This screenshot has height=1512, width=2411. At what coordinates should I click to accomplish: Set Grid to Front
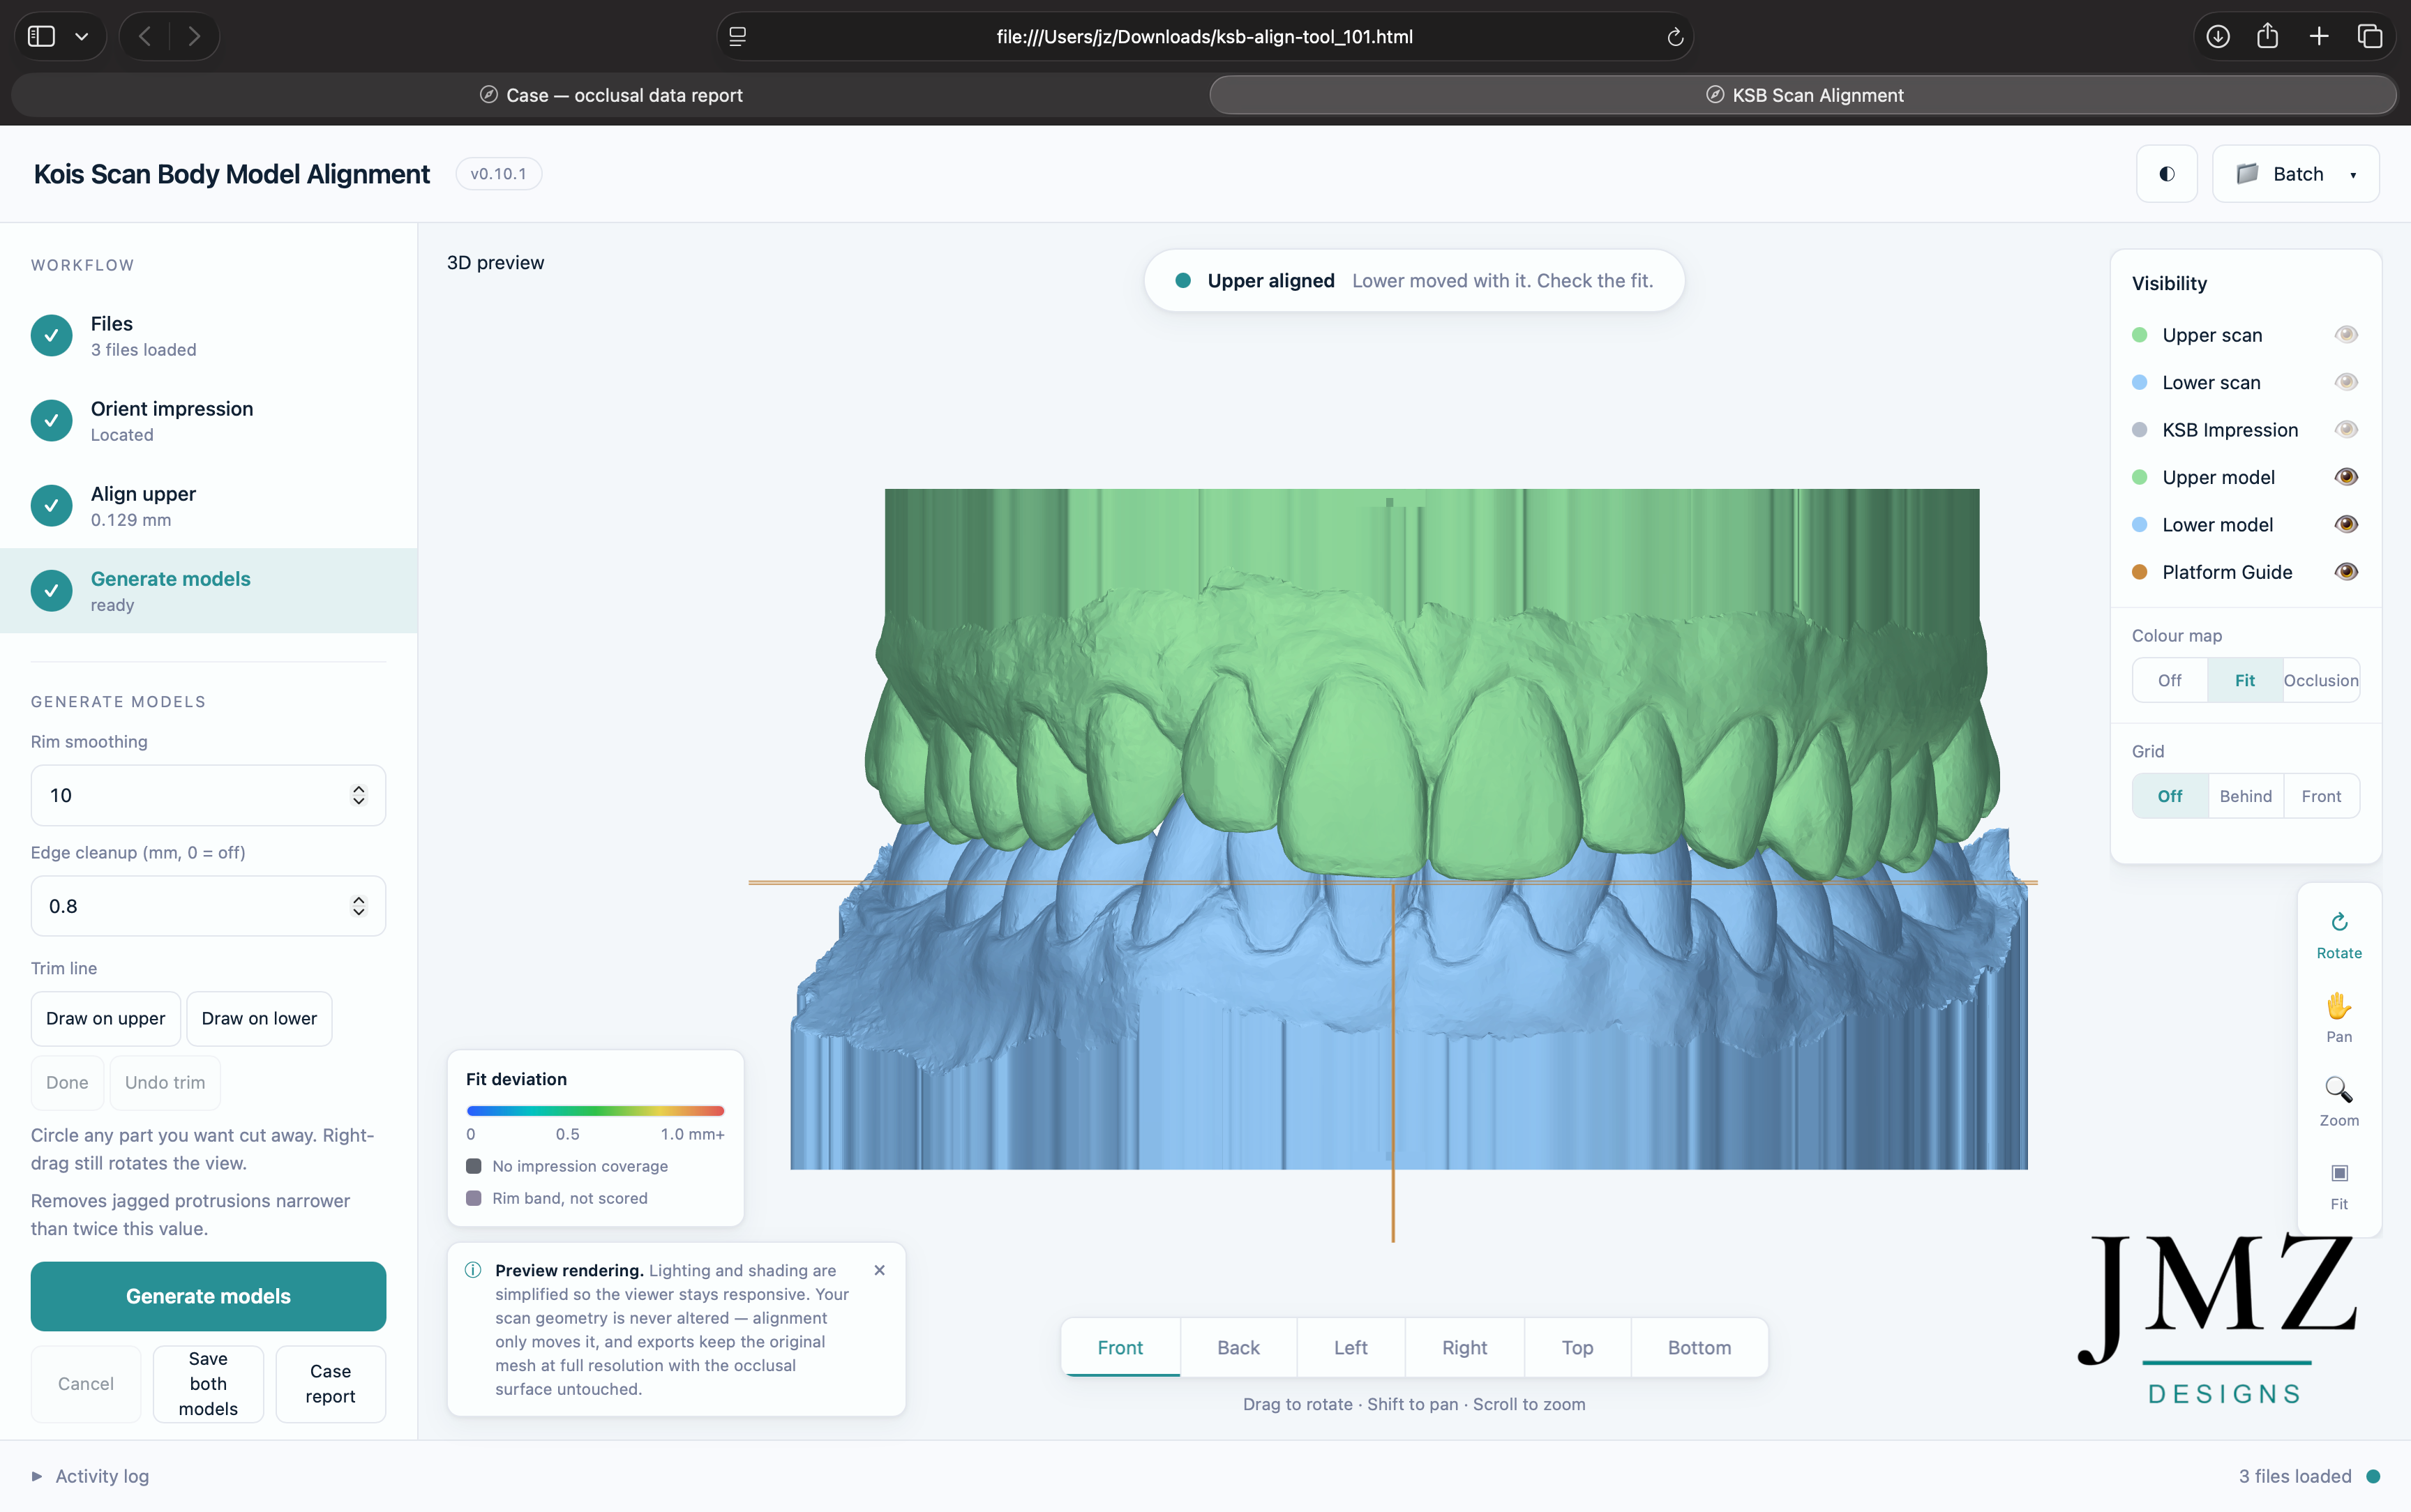[x=2321, y=796]
